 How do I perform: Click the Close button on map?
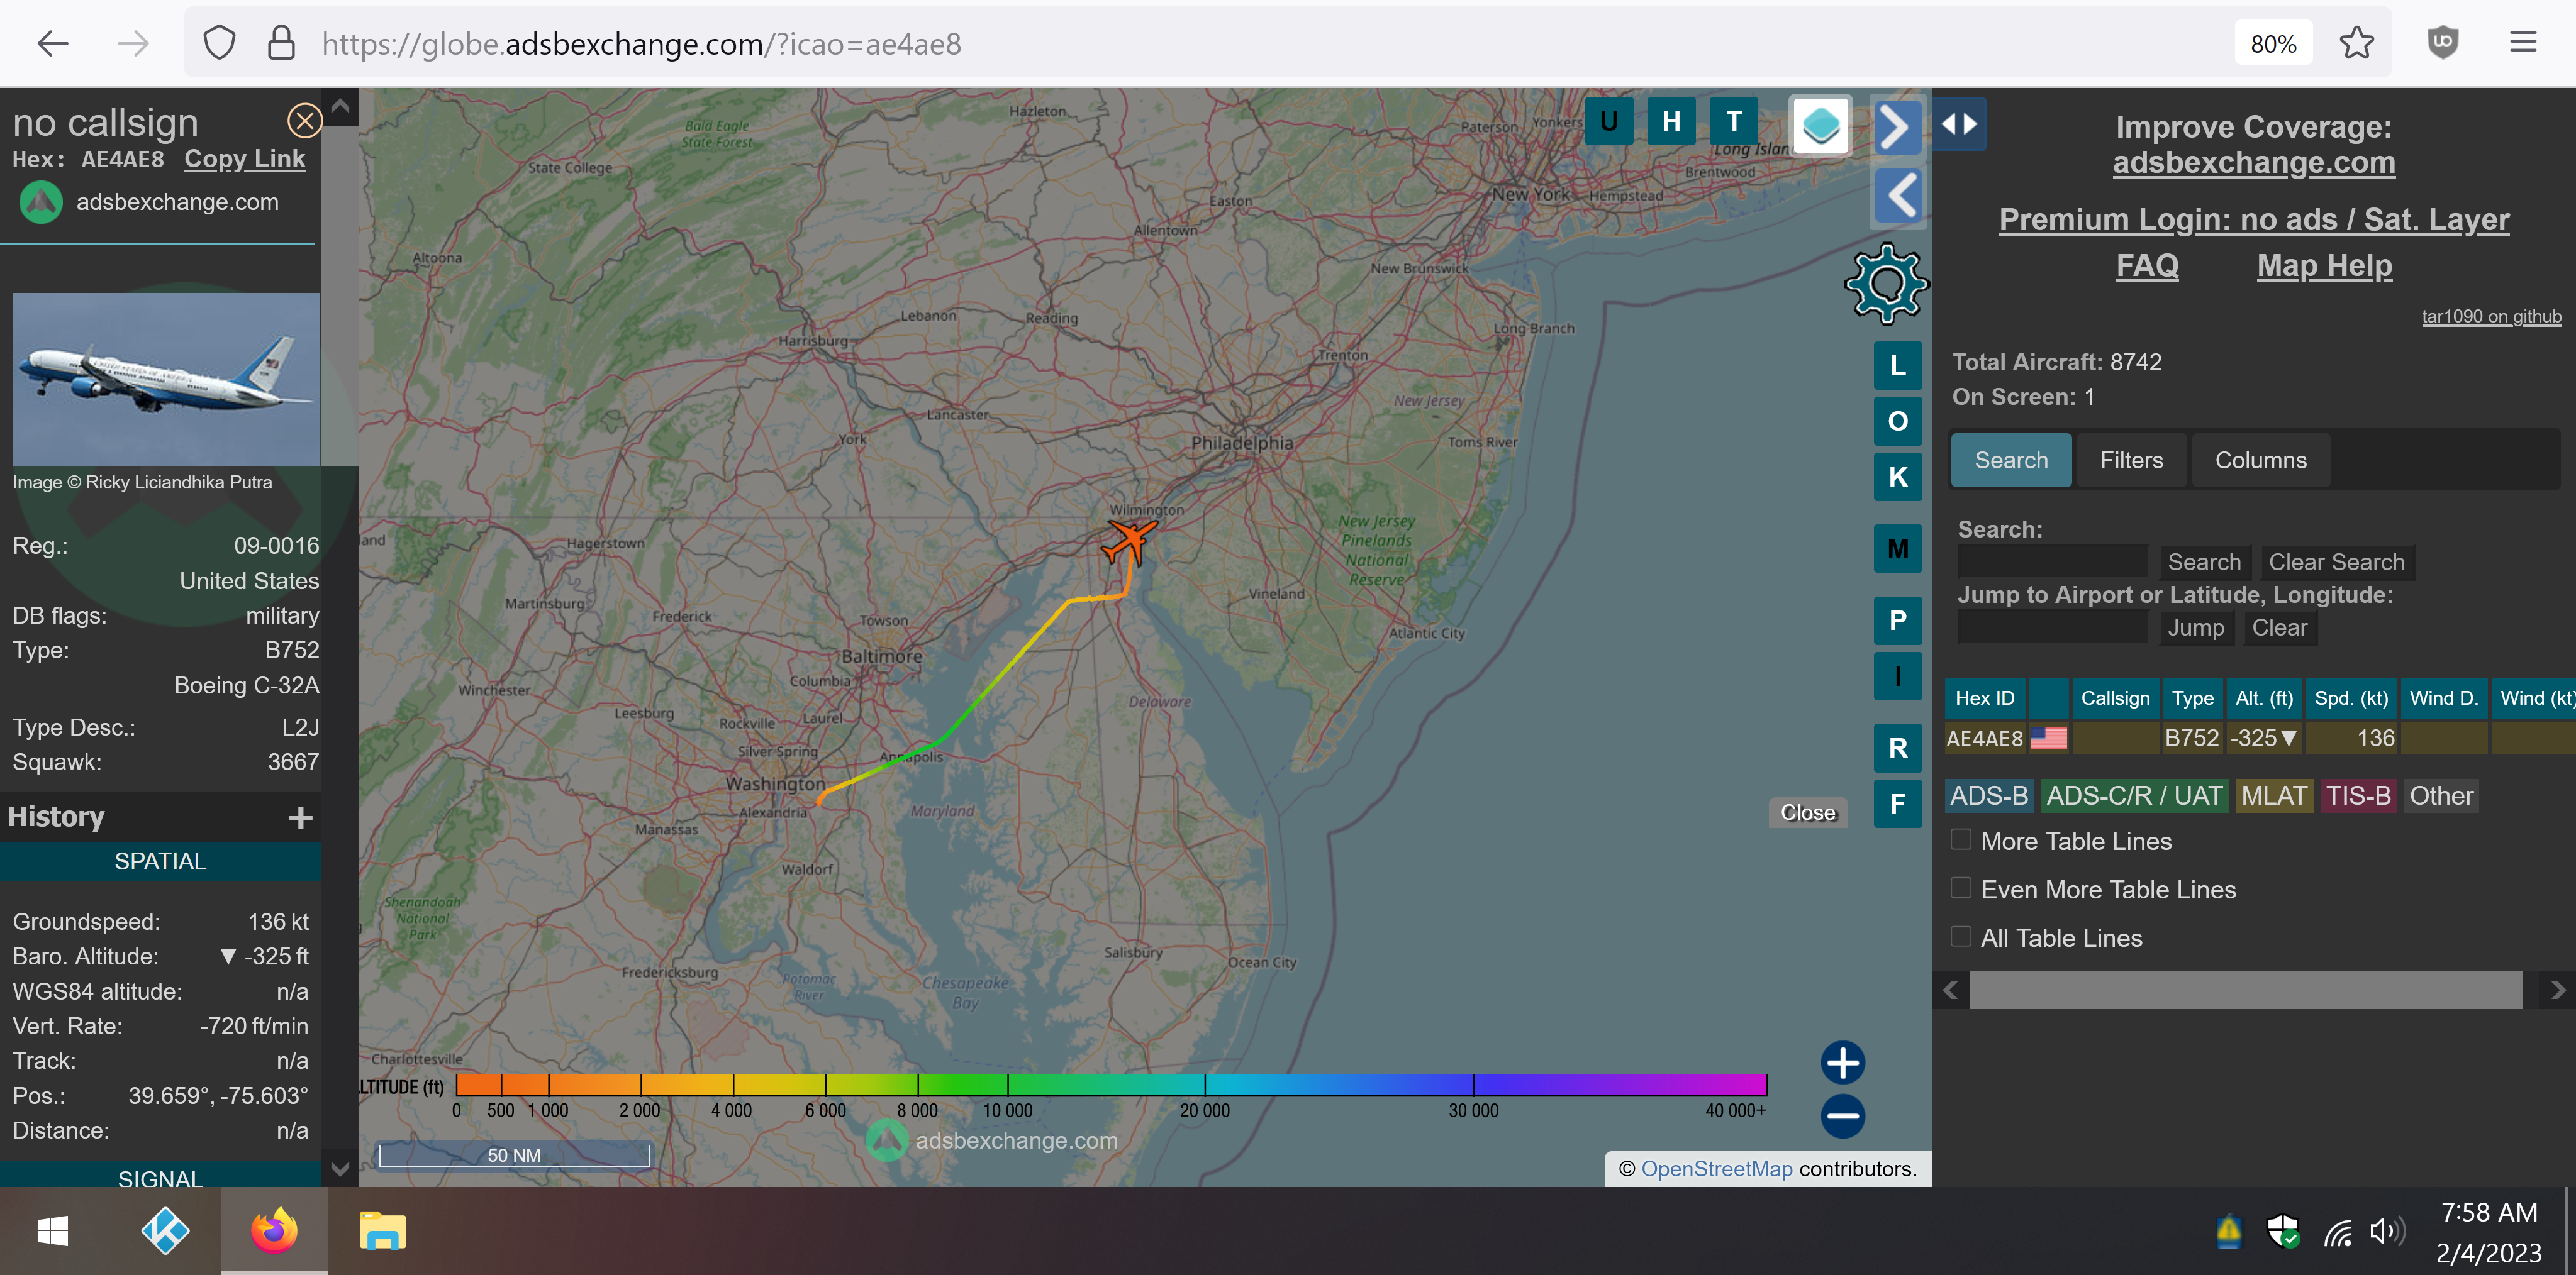[1807, 812]
